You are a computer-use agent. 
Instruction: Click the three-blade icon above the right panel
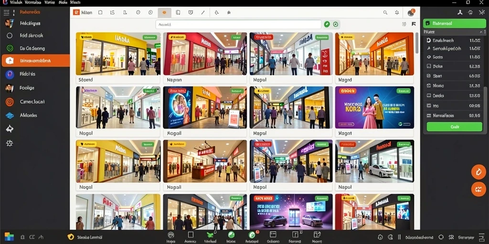(460, 12)
